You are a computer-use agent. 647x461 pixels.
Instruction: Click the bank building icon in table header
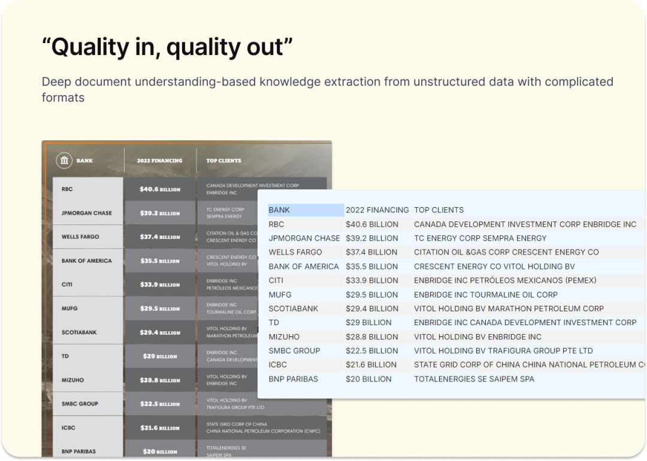pos(64,160)
